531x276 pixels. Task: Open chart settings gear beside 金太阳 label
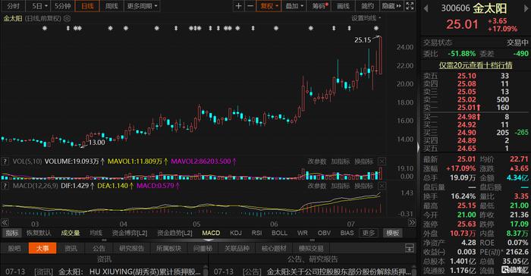click(67, 18)
